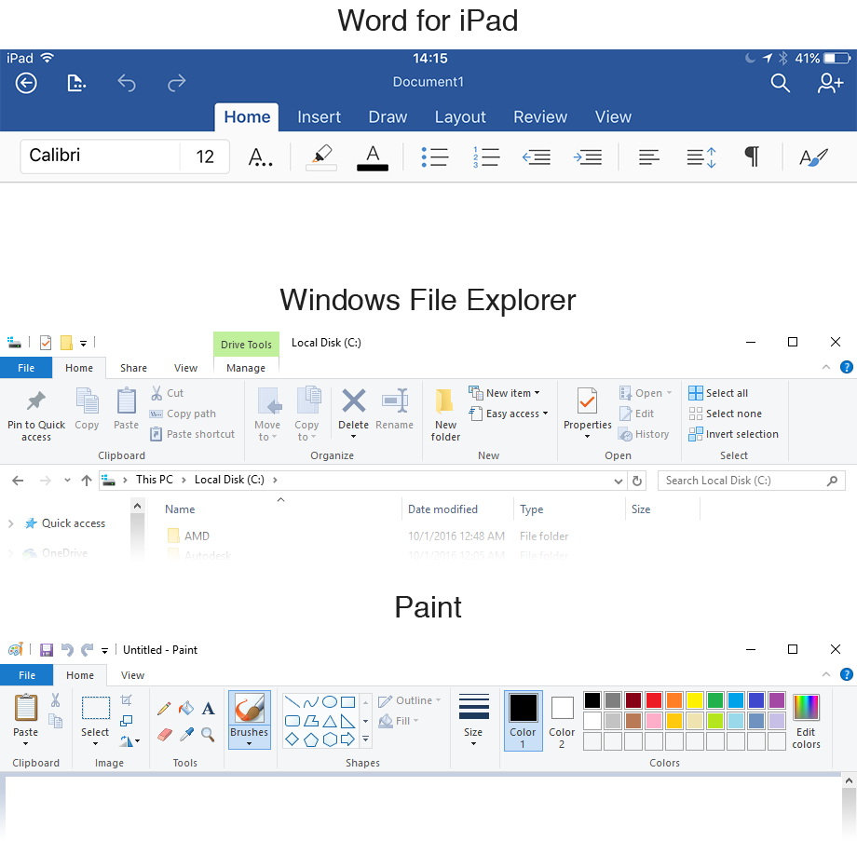The image size is (857, 841).
Task: Open address bar history dropdown chevron
Action: pos(619,482)
